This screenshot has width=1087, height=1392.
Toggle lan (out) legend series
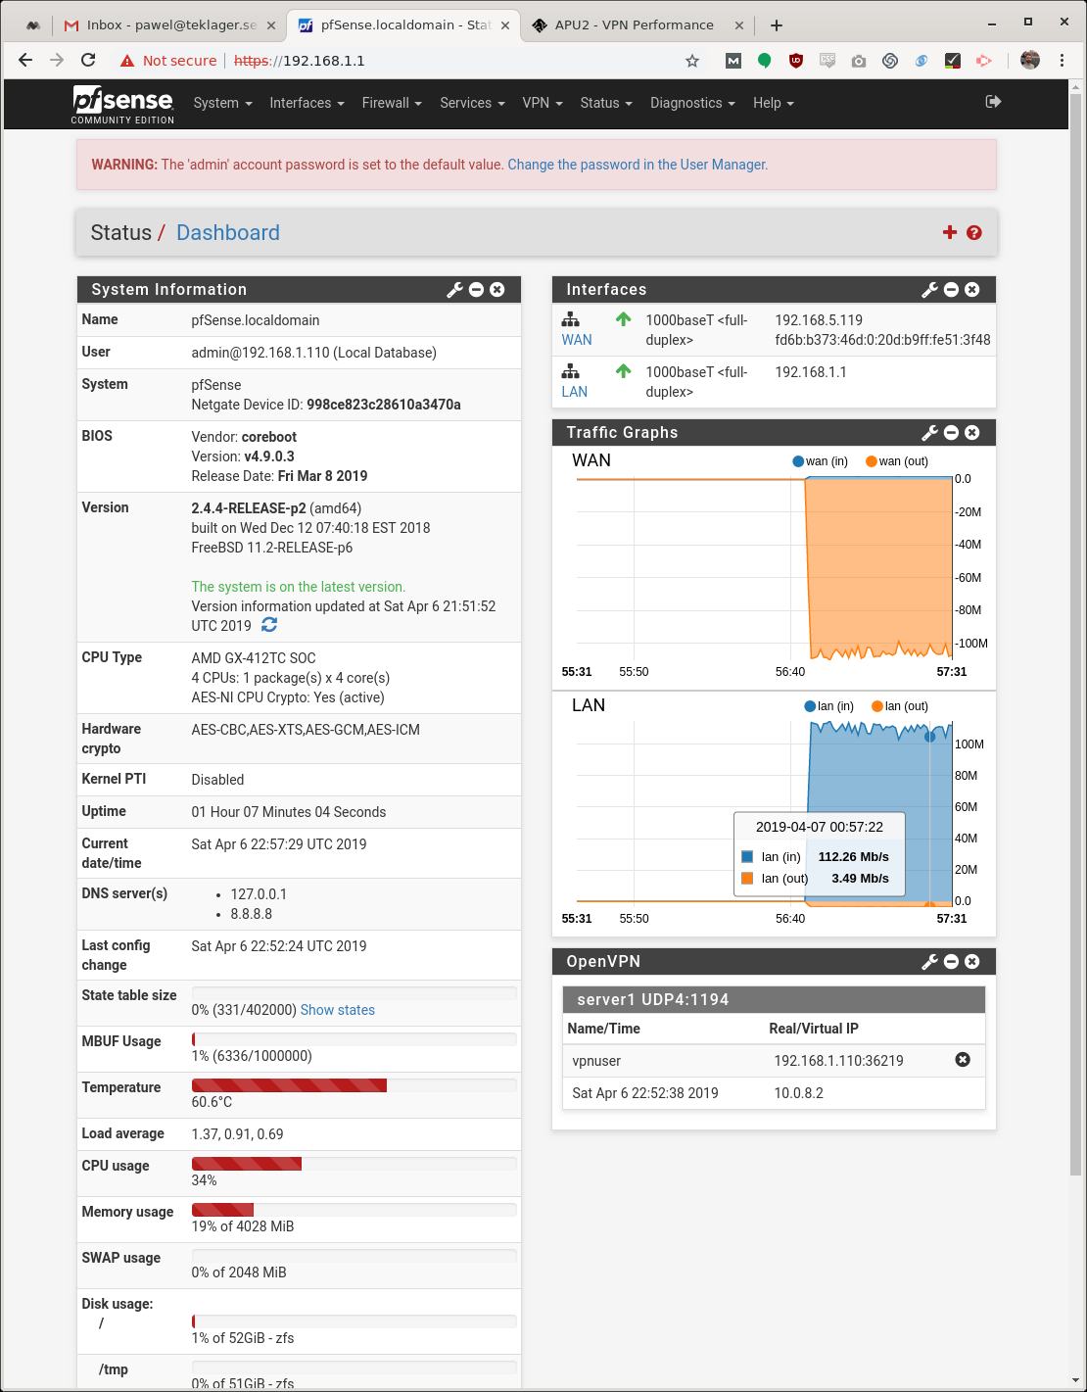[900, 706]
